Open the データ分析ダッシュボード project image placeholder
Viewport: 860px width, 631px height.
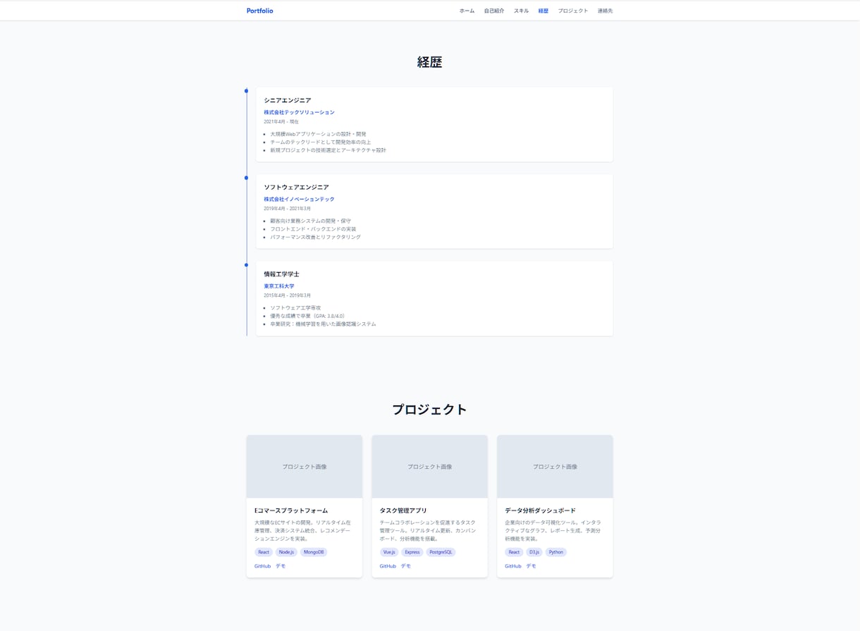click(x=555, y=467)
